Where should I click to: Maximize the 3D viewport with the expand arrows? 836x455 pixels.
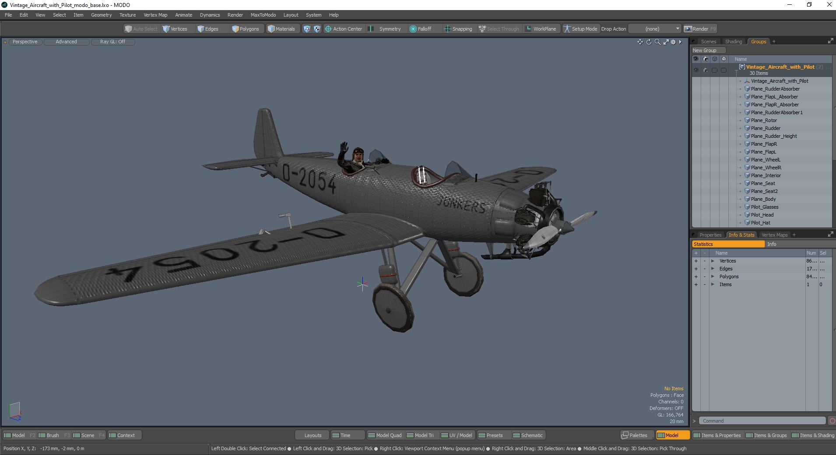666,42
